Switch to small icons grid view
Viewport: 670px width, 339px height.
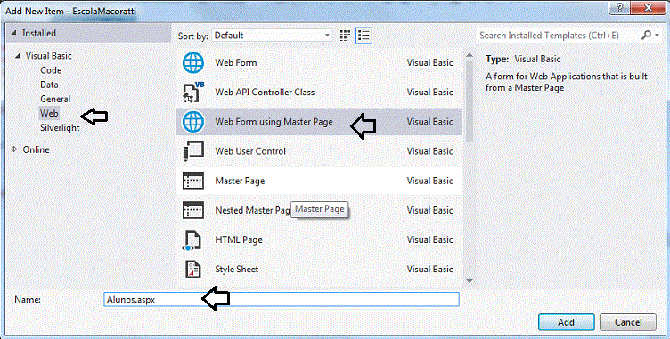[x=346, y=36]
